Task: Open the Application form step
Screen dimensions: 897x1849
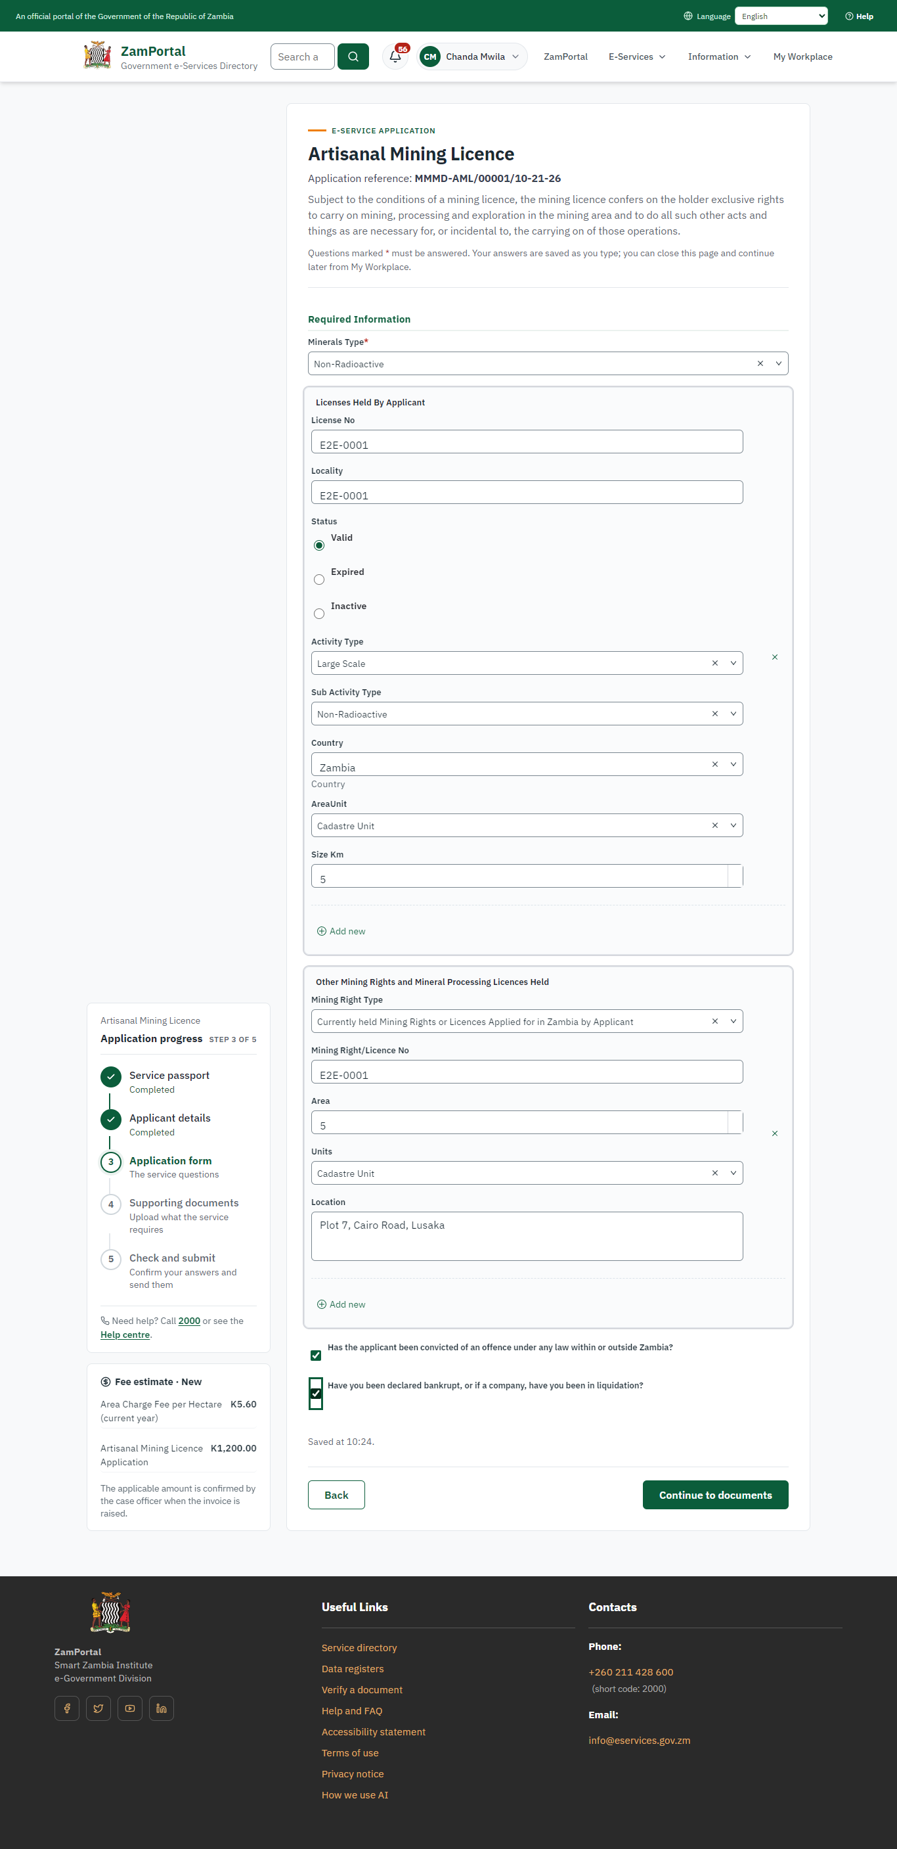Action: 170,1161
